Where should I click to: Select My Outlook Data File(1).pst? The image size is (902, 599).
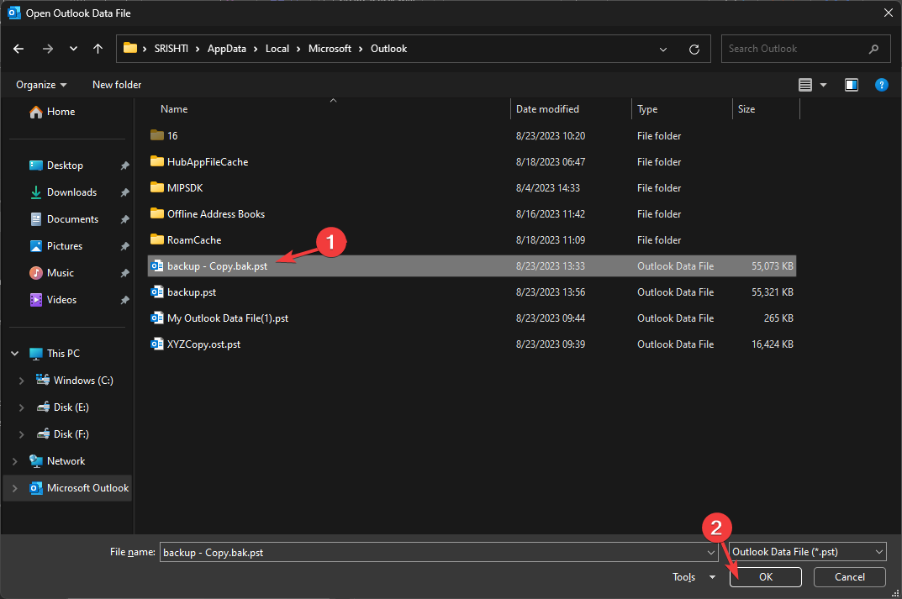click(x=472, y=318)
